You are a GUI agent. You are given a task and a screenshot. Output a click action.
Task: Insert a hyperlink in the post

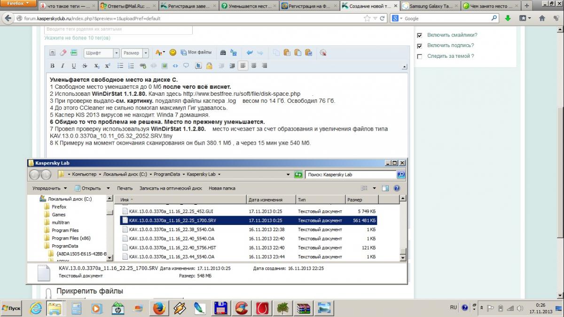143,66
